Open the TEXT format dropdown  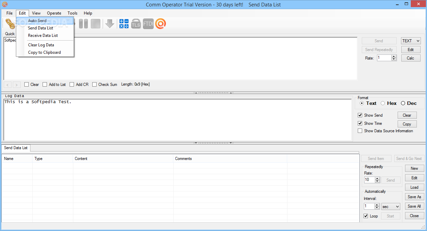tap(411, 41)
